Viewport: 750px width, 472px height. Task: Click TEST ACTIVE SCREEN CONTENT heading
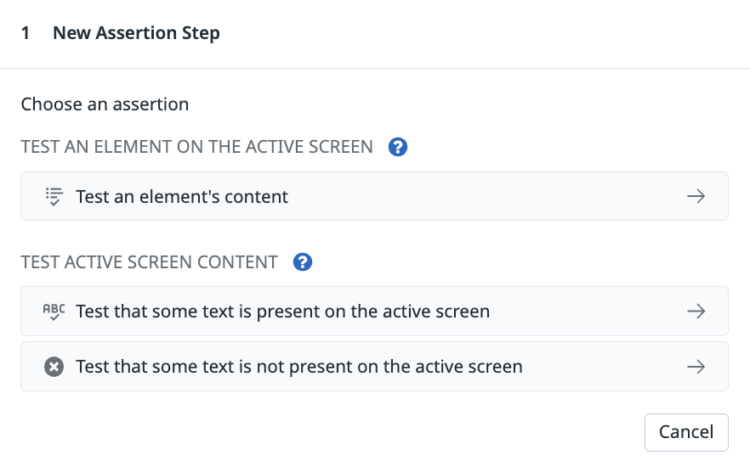tap(149, 262)
